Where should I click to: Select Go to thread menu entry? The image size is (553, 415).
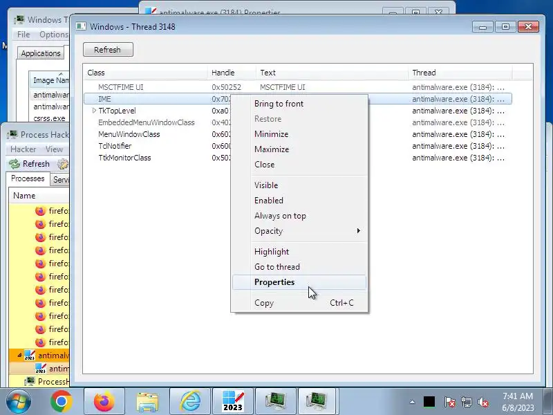pyautogui.click(x=299, y=267)
